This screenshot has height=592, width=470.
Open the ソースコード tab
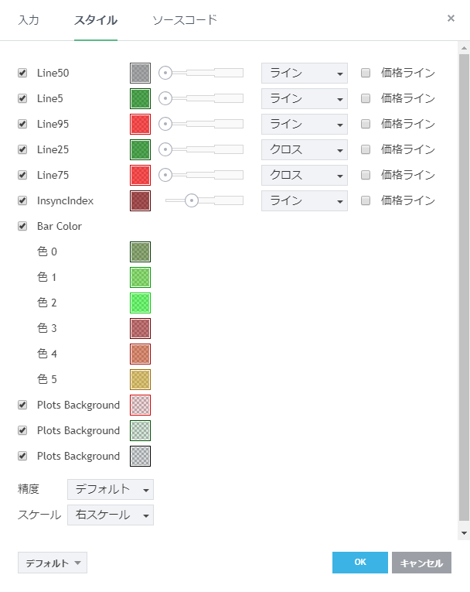185,20
